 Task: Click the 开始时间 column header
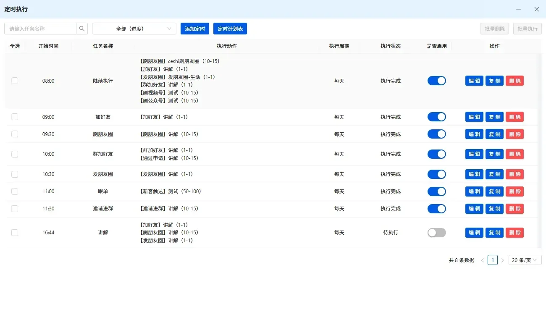click(x=48, y=46)
